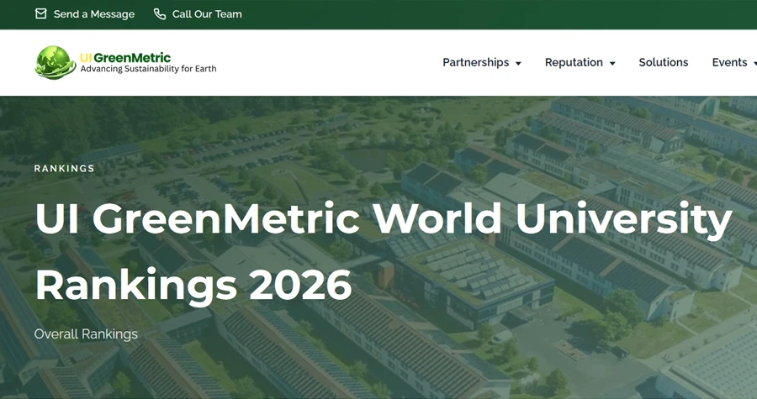This screenshot has width=757, height=399.
Task: Click the UI GreenMetric World University Rankings 2026 heading
Action: coord(384,252)
